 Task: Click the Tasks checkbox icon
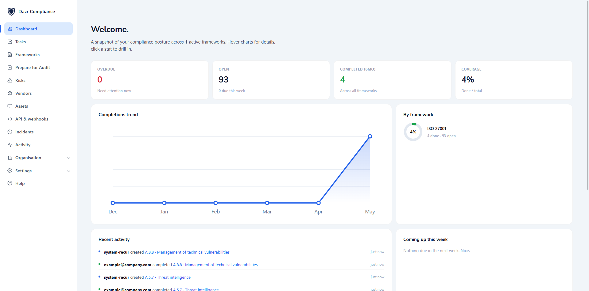pos(10,42)
